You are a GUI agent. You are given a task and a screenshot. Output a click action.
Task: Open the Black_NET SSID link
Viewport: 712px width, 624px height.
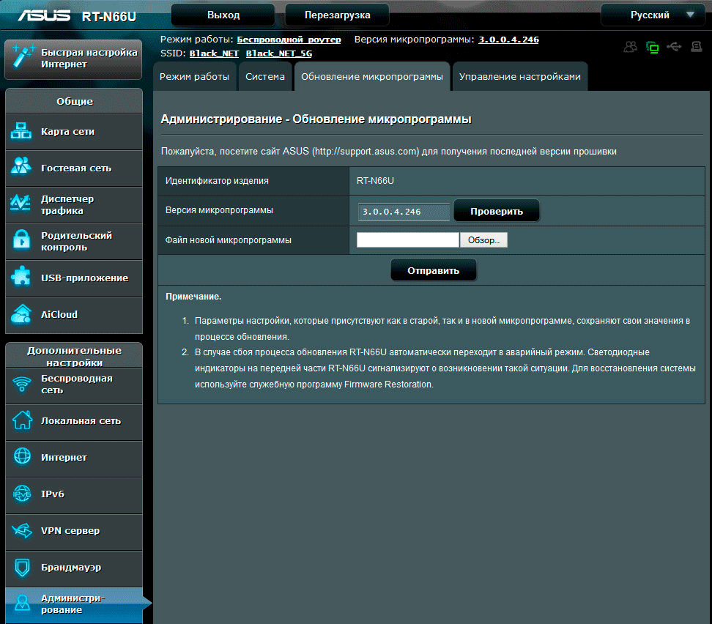pyautogui.click(x=214, y=53)
